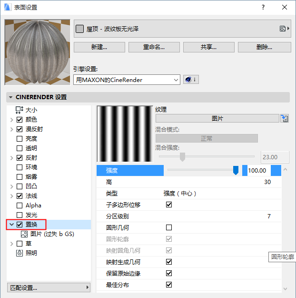The image size is (296, 298).
Task: Expand the 漫反射 channel tree arrow
Action: pyautogui.click(x=11, y=129)
